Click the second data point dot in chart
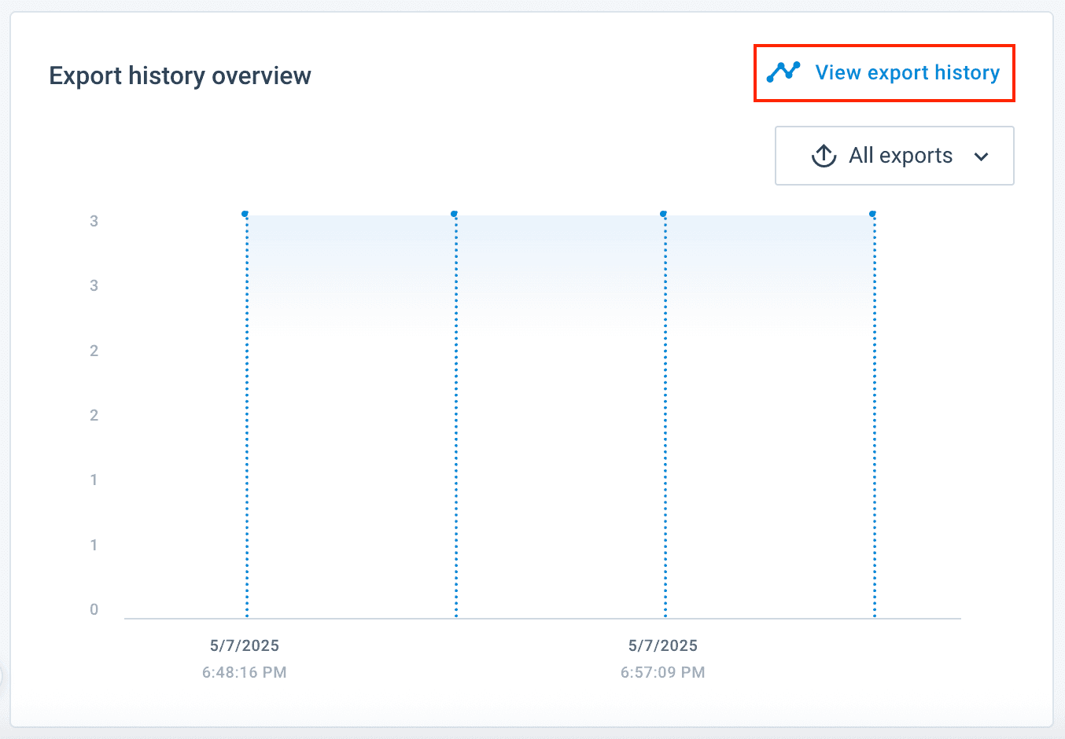1065x739 pixels. 455,214
